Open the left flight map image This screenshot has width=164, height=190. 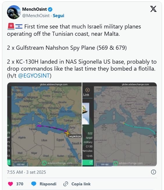(x=44, y=124)
